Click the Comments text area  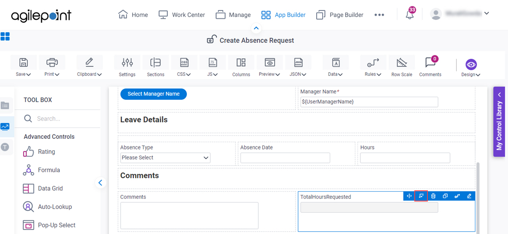(189, 215)
